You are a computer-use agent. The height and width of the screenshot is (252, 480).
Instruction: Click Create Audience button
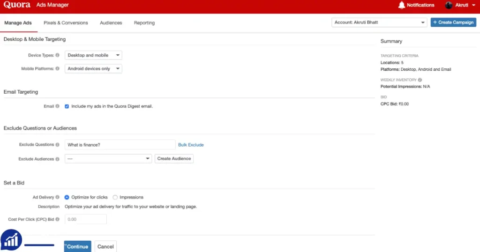pyautogui.click(x=174, y=159)
